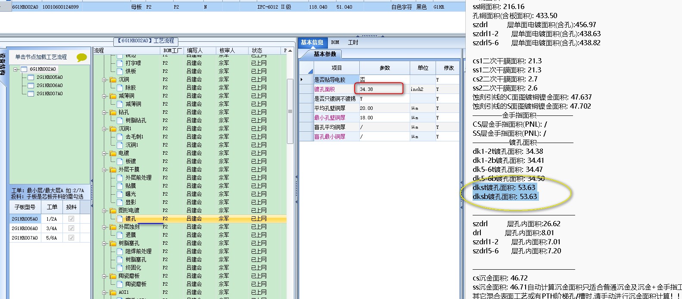Click the document icon beside 贴膜
The height and width of the screenshot is (299, 682).
120,186
